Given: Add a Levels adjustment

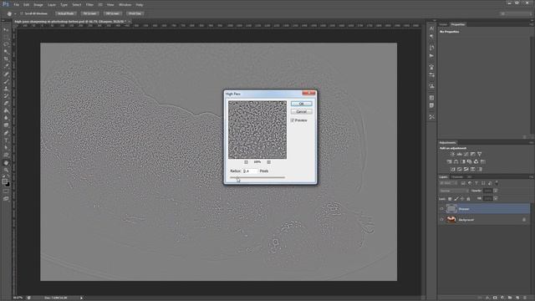Looking at the screenshot, I should [x=459, y=154].
